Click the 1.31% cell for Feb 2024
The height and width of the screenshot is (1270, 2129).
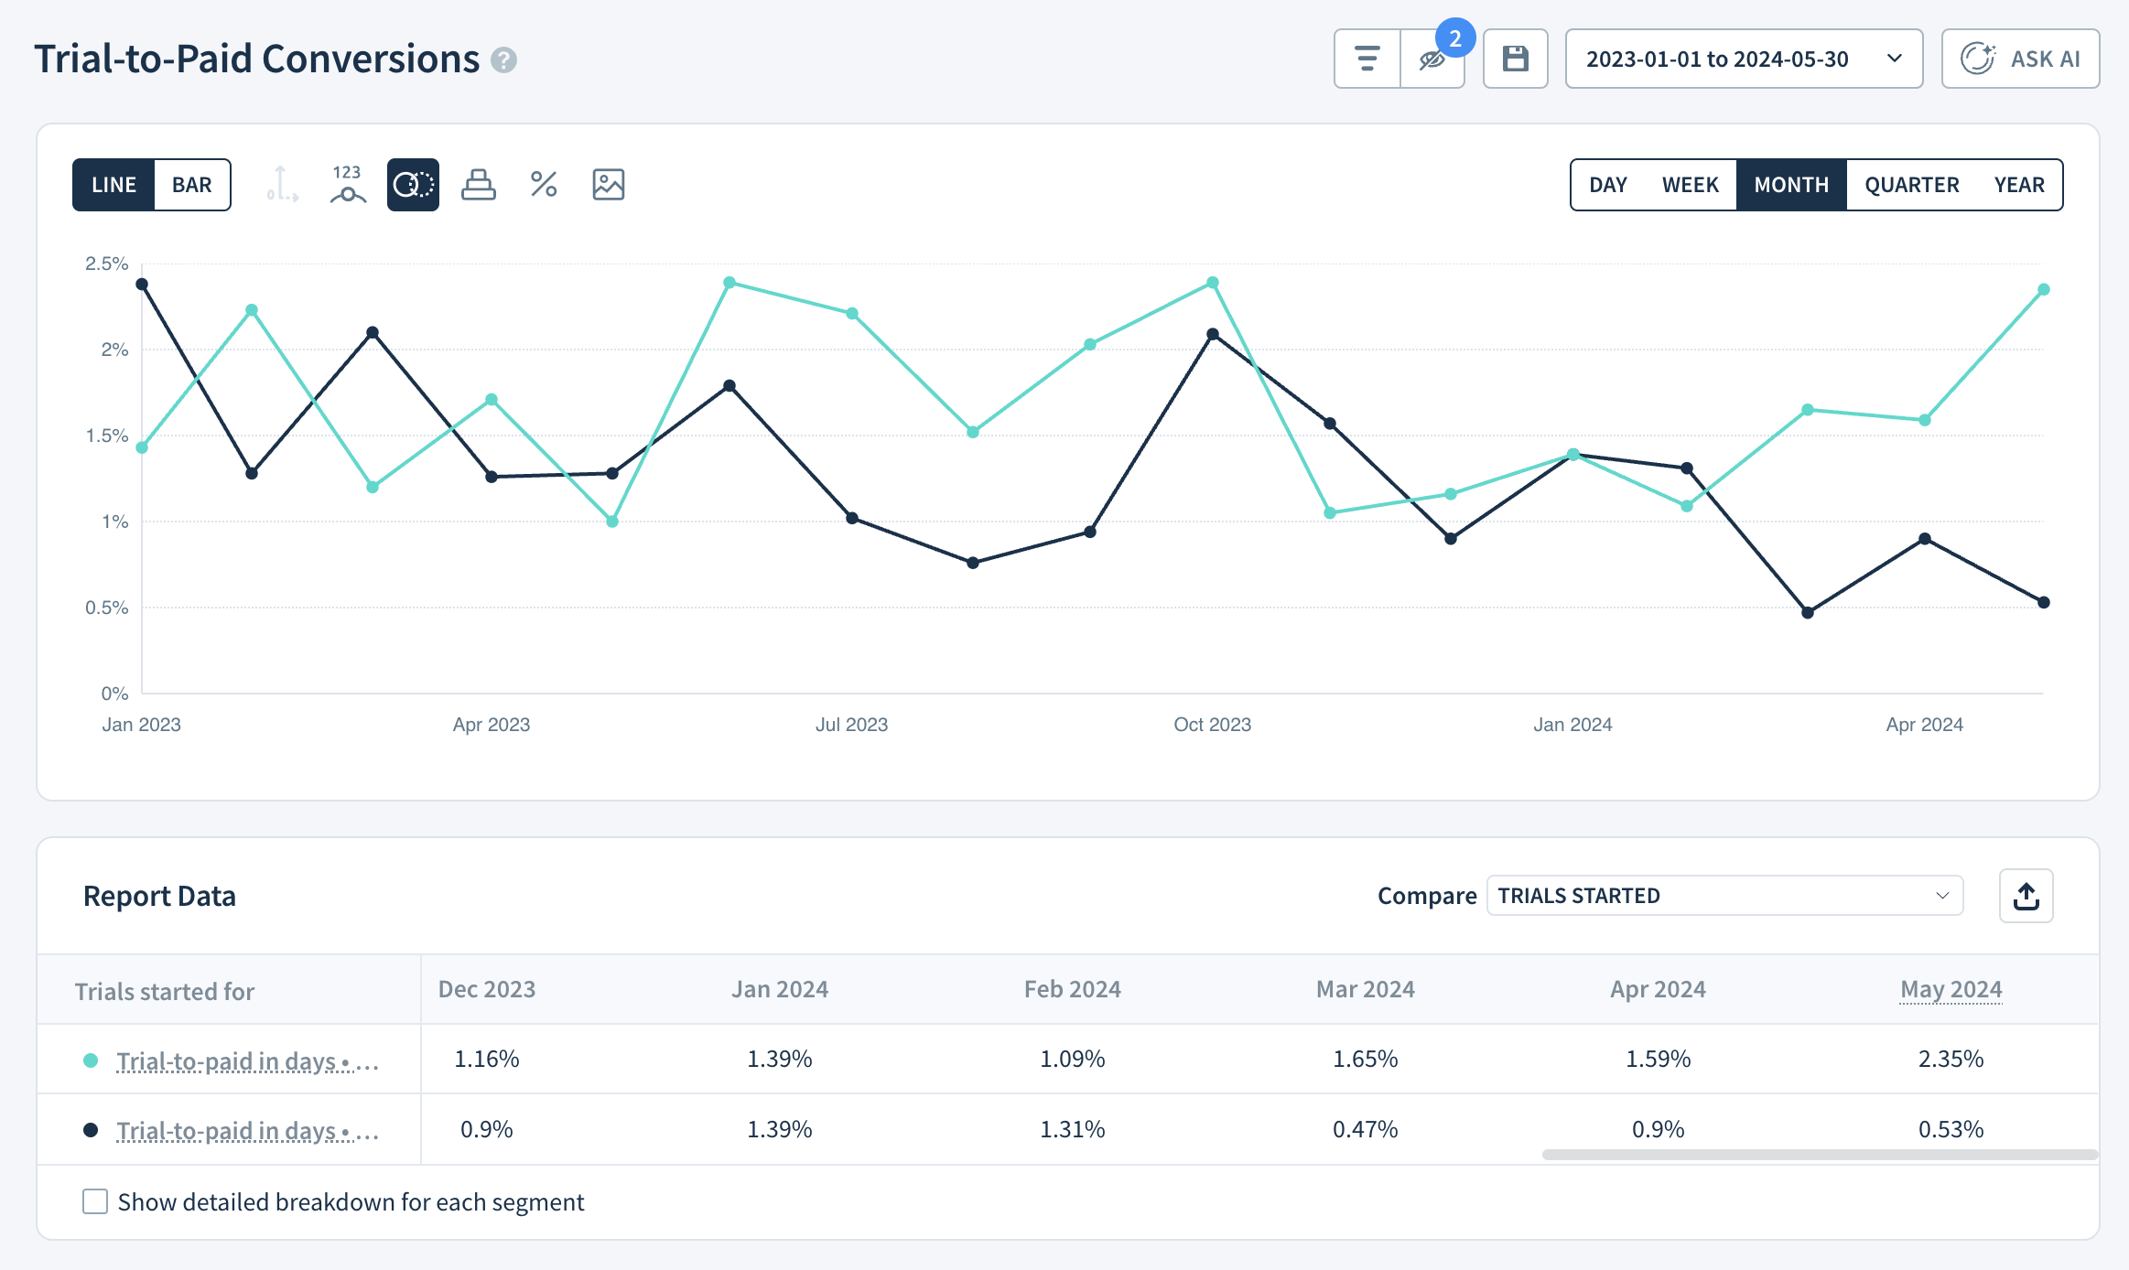1073,1129
